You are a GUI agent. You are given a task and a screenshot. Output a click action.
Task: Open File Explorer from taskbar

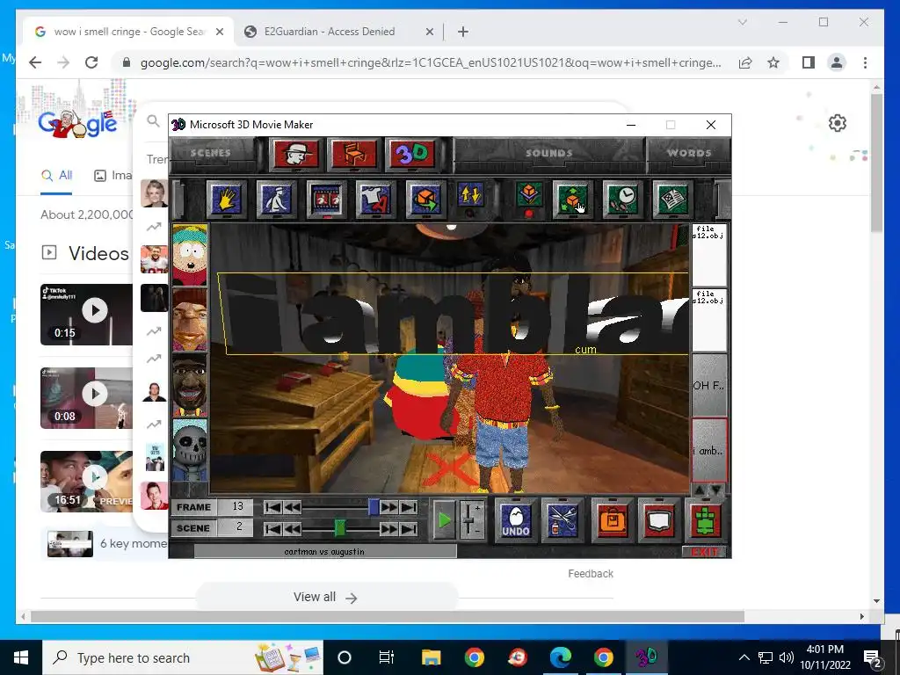[431, 657]
